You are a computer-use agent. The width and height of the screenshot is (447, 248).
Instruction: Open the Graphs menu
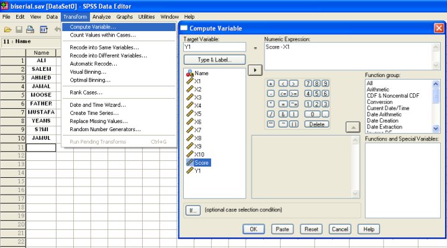click(124, 17)
